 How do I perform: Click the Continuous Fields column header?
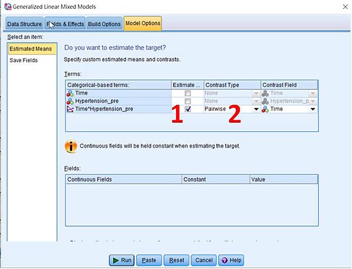click(x=124, y=179)
